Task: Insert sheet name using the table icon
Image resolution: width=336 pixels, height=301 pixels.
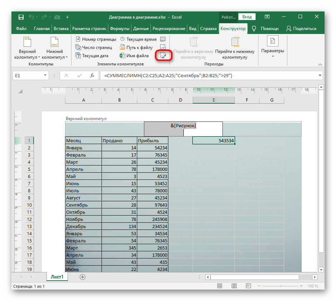Action: tap(163, 39)
